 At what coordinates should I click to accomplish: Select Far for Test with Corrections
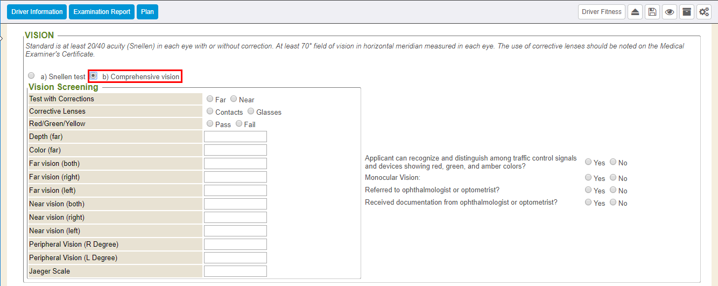click(210, 99)
